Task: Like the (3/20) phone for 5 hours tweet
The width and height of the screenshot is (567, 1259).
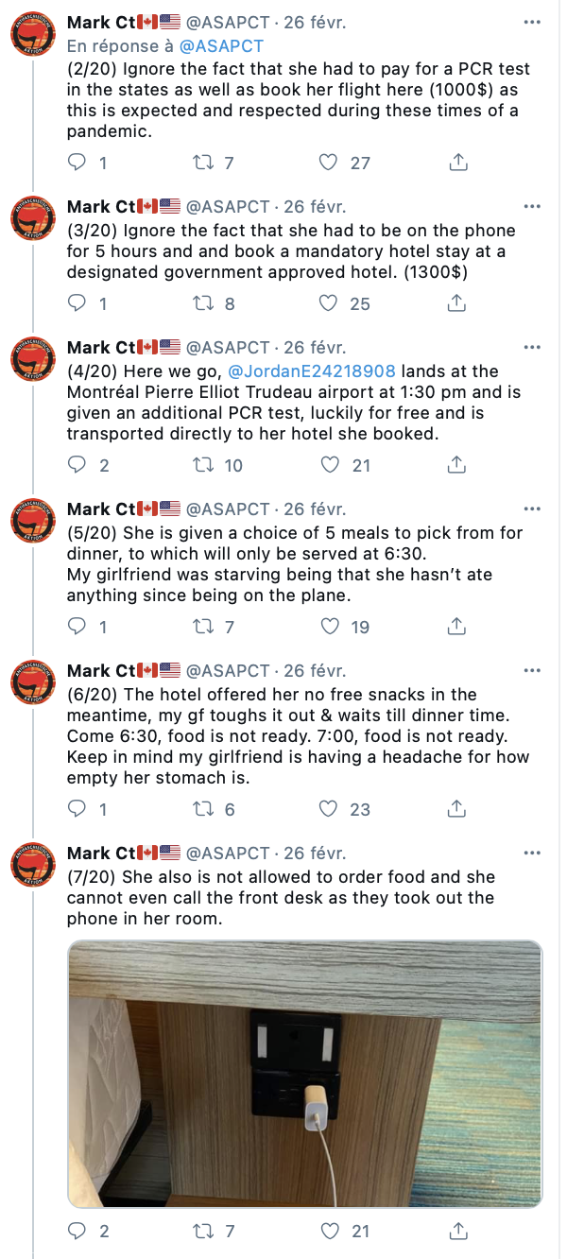Action: pos(329,303)
